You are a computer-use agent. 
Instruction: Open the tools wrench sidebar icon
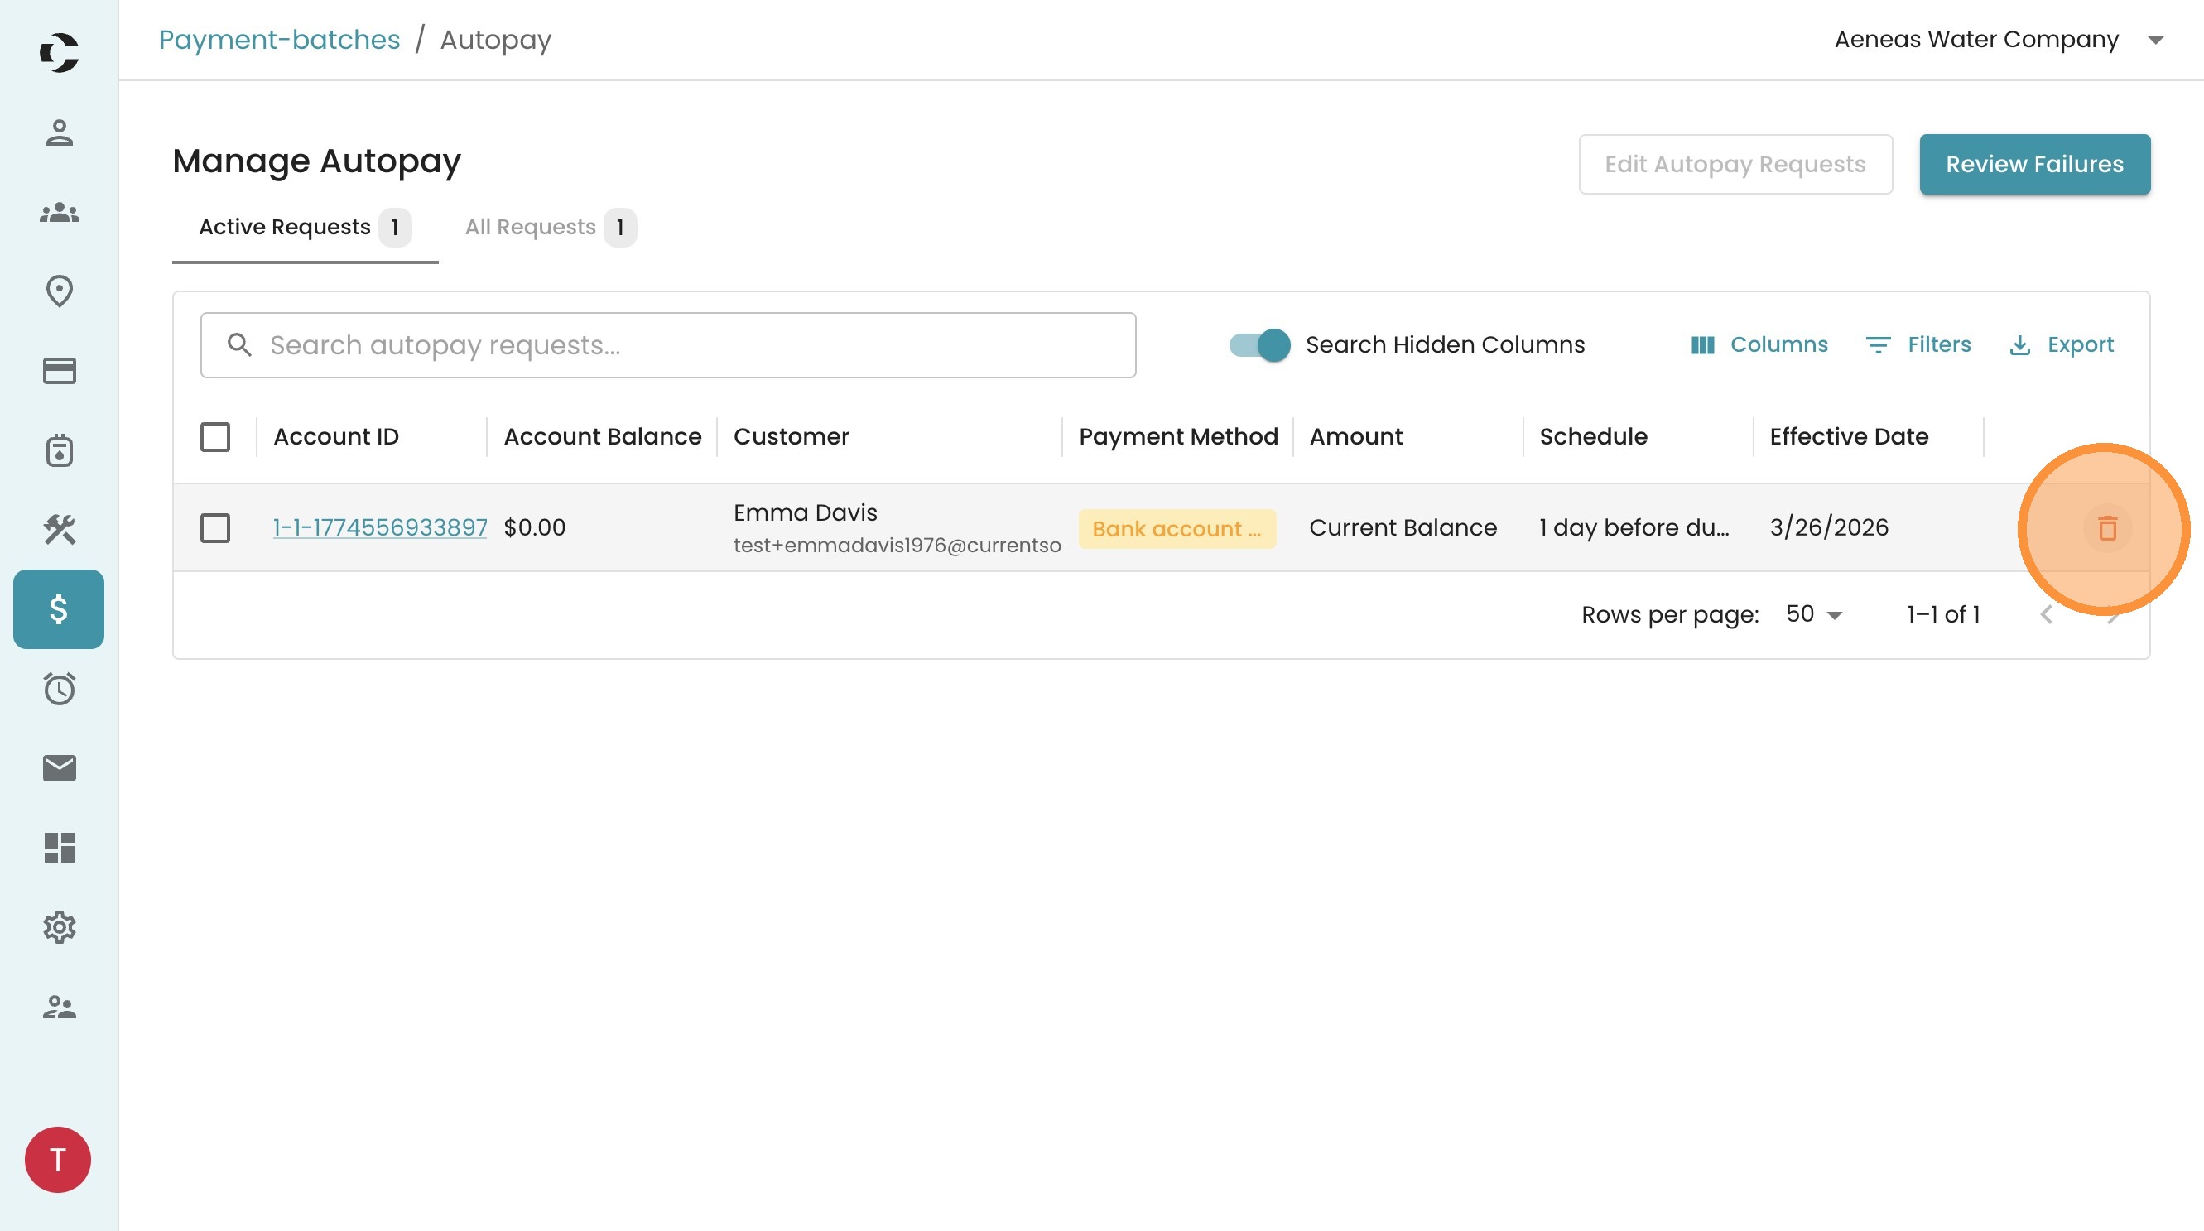tap(59, 530)
